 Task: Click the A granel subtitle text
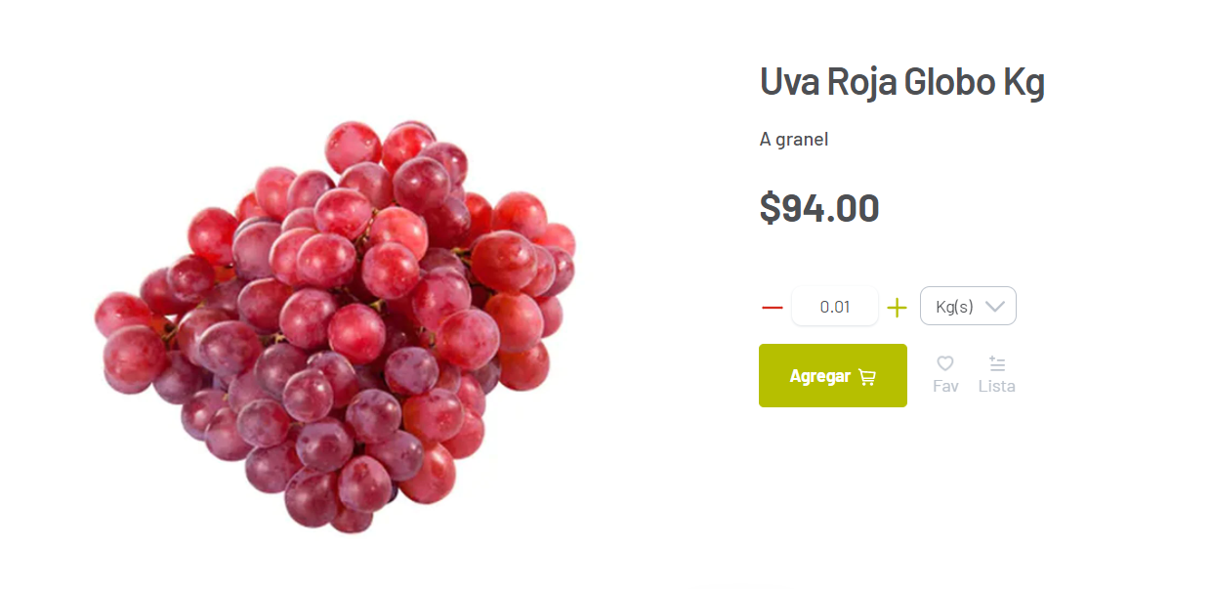794,140
